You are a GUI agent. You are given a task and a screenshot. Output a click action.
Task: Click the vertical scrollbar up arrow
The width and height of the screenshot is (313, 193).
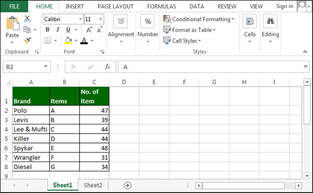click(x=306, y=82)
